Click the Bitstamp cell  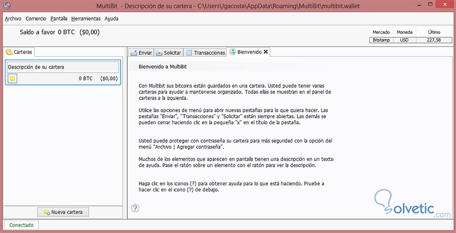click(381, 40)
